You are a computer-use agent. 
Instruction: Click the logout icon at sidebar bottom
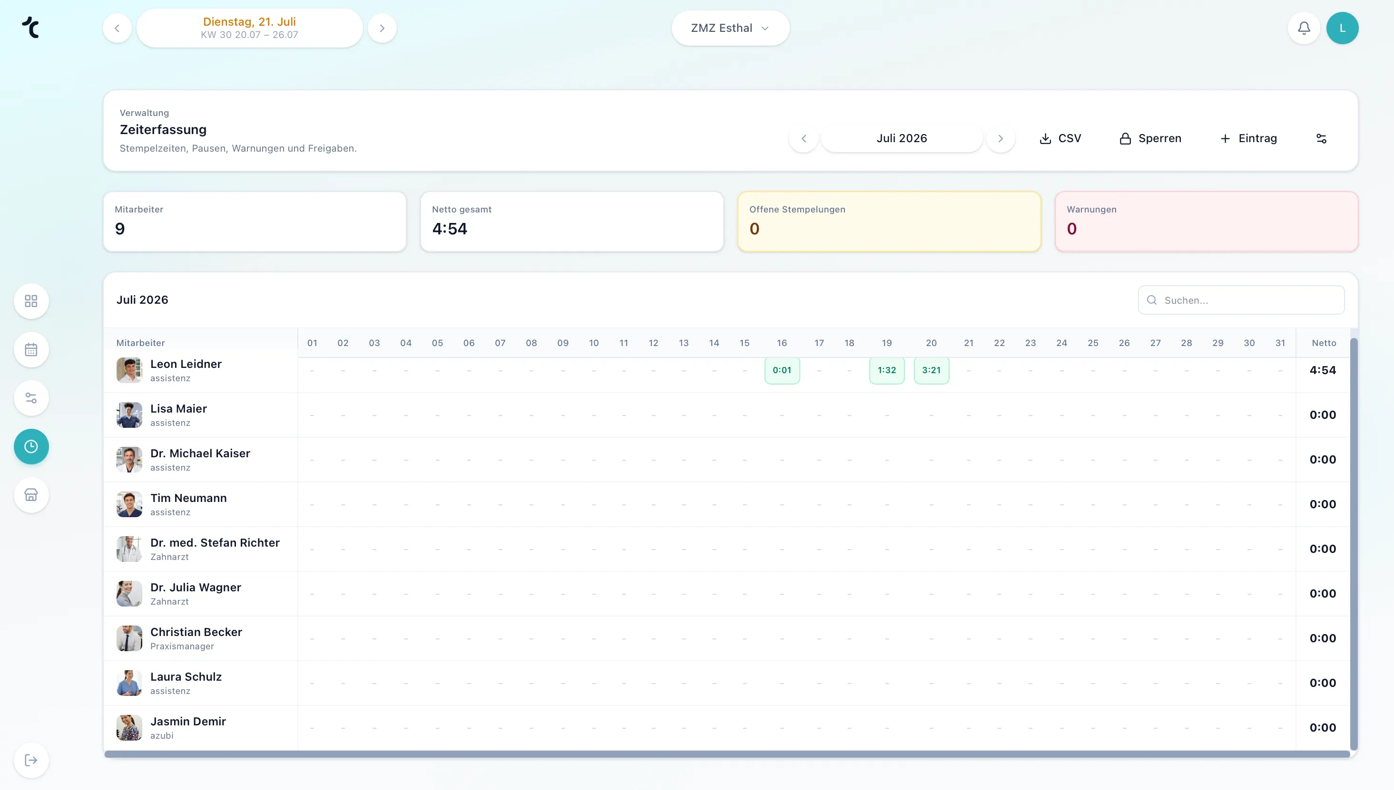click(31, 760)
